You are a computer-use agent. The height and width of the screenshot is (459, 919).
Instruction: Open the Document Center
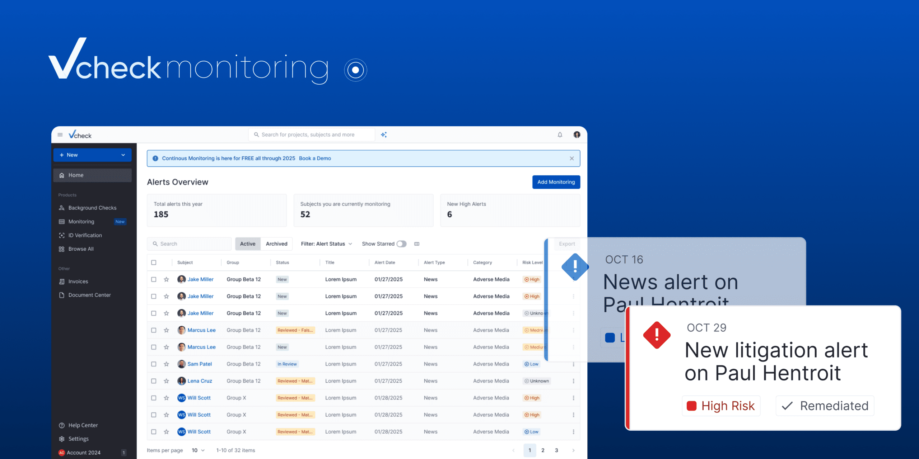[x=89, y=295]
